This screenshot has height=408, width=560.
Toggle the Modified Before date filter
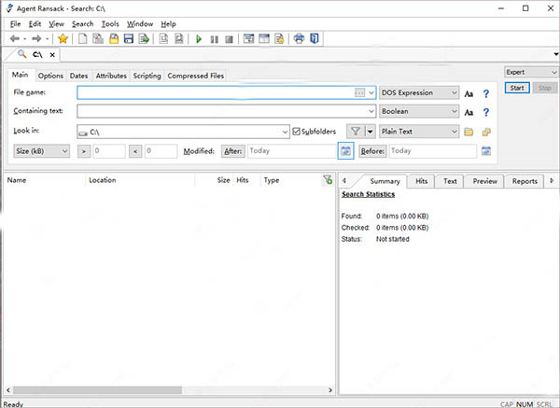click(372, 150)
